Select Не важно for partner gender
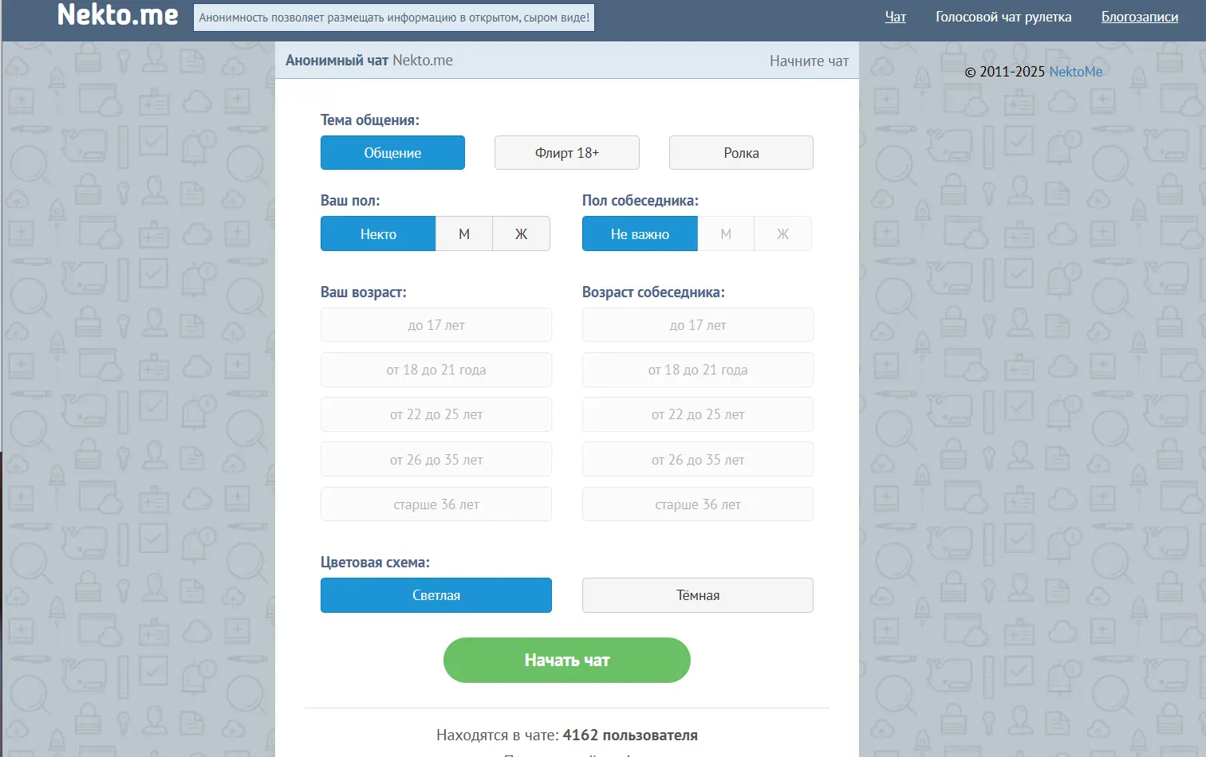 640,234
